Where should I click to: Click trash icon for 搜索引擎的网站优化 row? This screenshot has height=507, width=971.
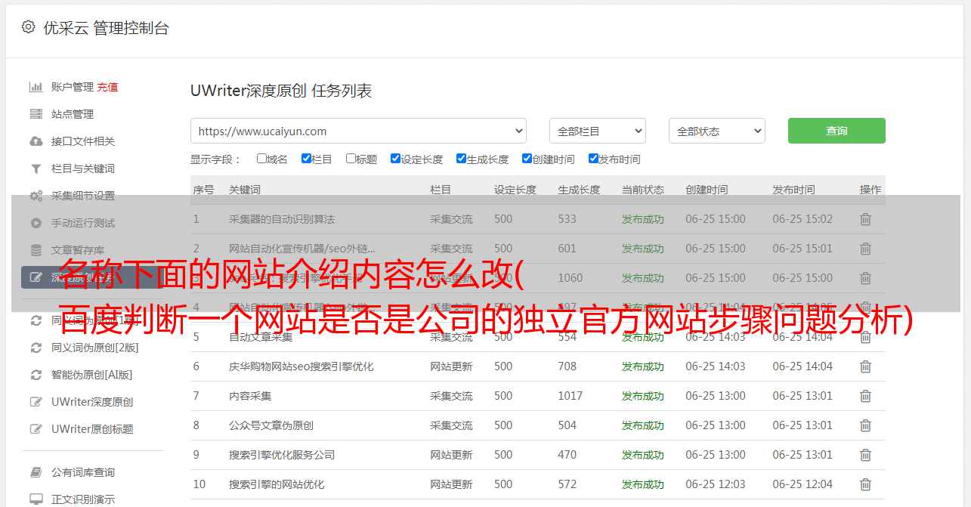coord(865,484)
